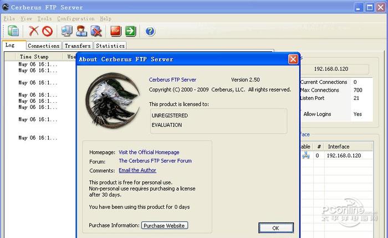The image size is (388, 238).
Task: Click the # column header in interface list
Action: tap(319, 146)
